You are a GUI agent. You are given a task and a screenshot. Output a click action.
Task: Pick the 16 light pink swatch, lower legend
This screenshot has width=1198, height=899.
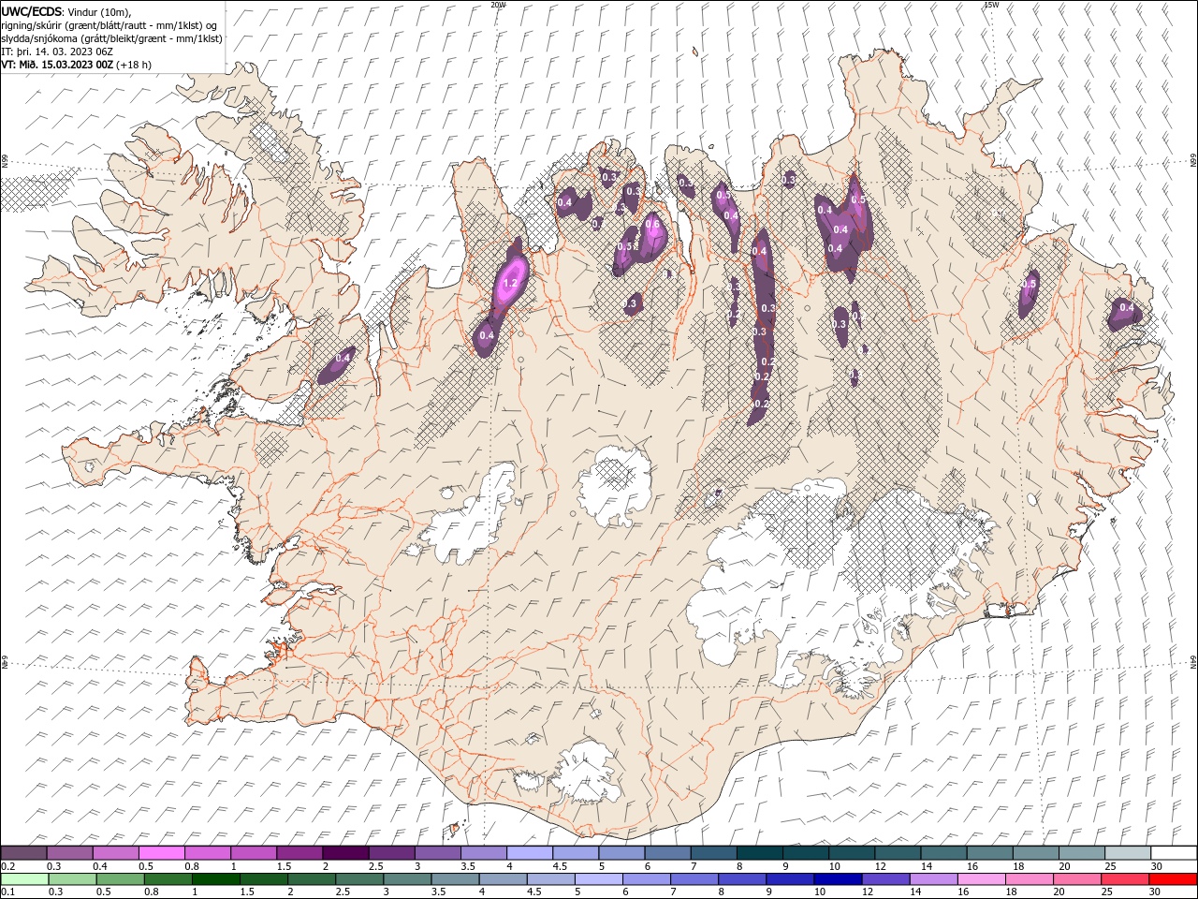click(981, 879)
